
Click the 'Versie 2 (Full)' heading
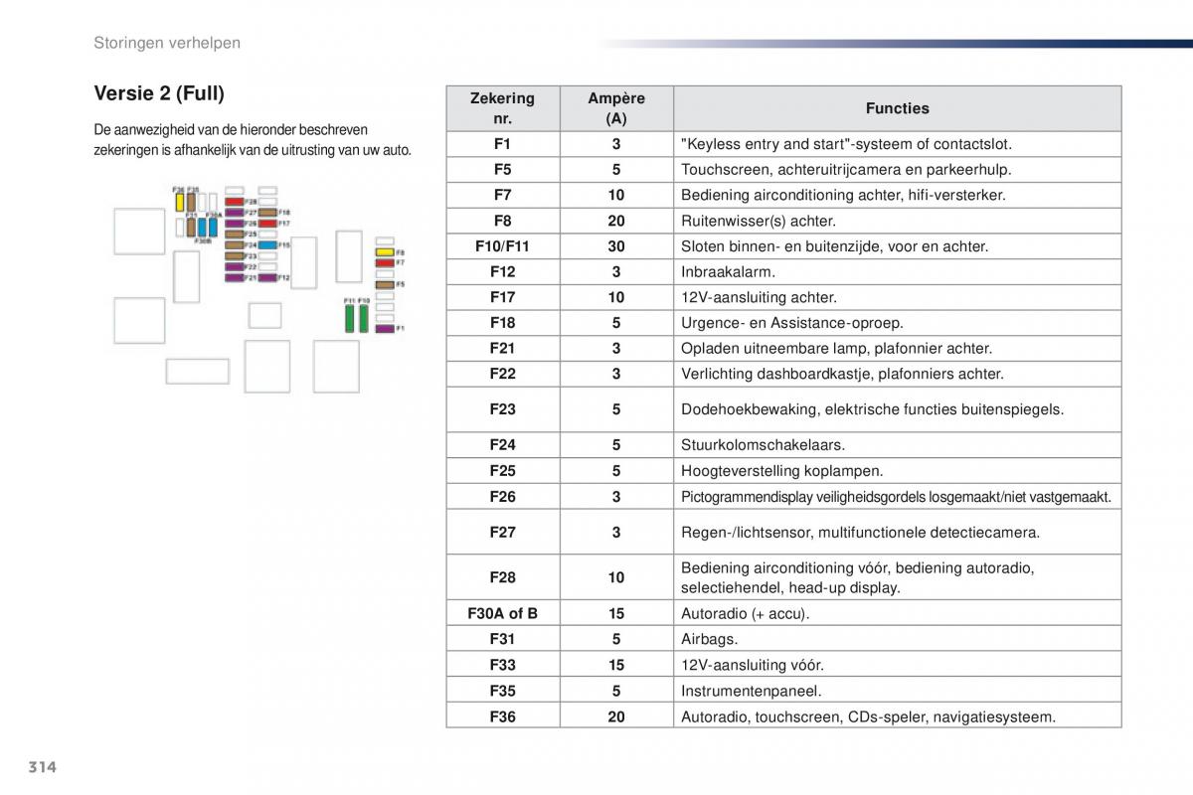click(x=159, y=93)
